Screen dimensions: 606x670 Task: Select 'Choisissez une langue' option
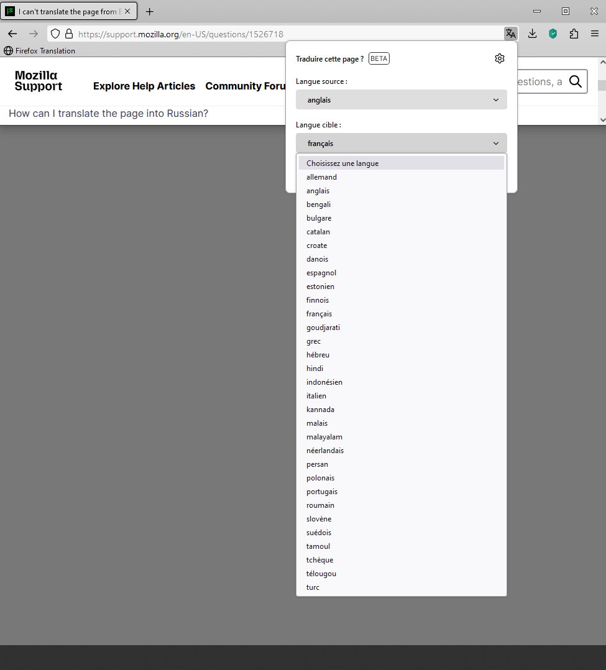tap(402, 163)
